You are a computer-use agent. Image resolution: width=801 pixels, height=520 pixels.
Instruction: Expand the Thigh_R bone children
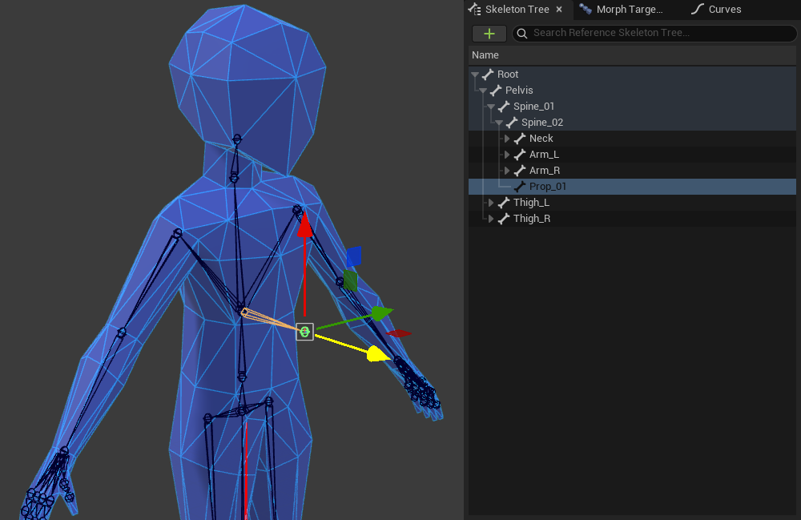(490, 219)
